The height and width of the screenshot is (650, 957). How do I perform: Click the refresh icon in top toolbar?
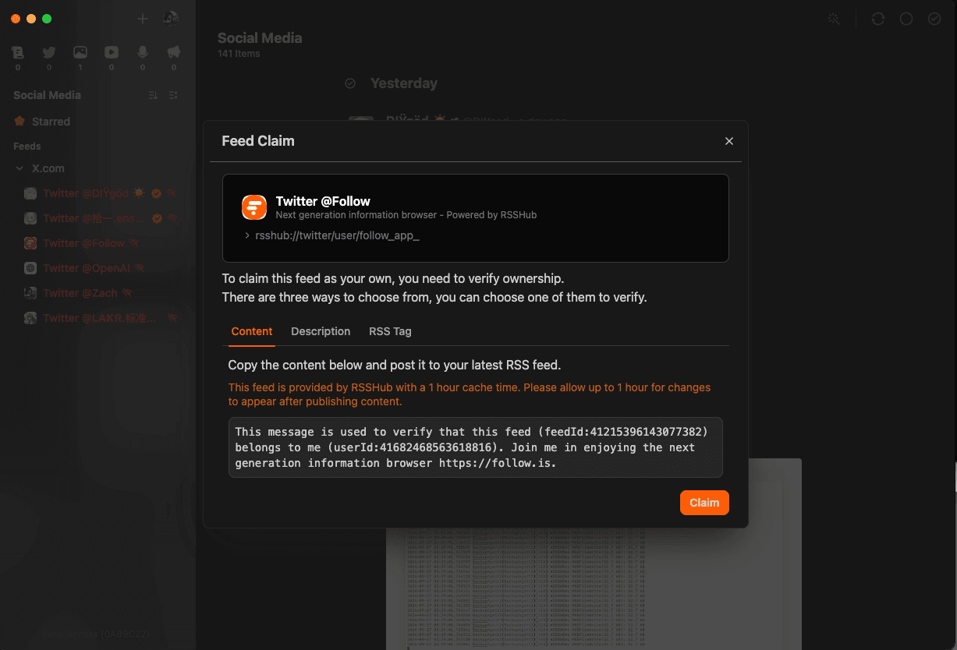(878, 19)
